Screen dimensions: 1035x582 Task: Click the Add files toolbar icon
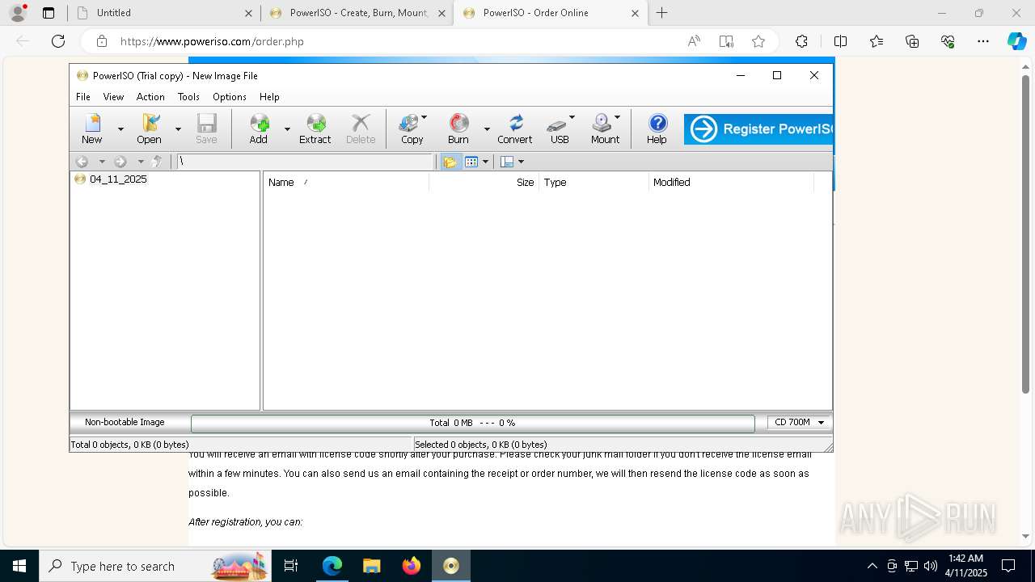click(x=259, y=129)
